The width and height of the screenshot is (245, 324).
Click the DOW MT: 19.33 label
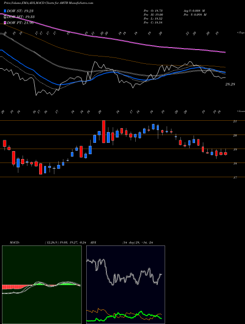click(x=21, y=17)
